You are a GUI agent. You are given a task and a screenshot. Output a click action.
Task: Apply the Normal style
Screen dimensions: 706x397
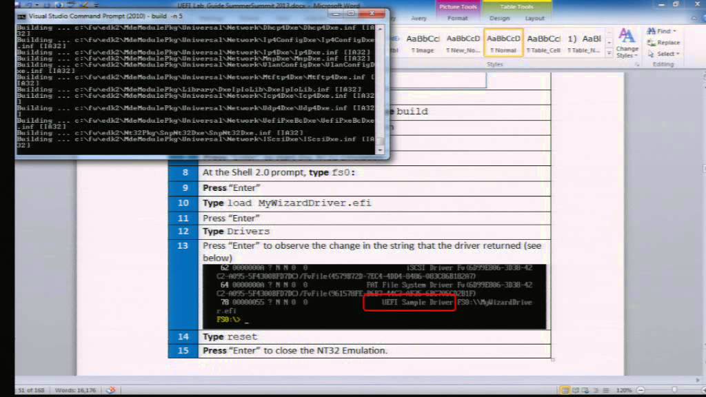pyautogui.click(x=503, y=43)
